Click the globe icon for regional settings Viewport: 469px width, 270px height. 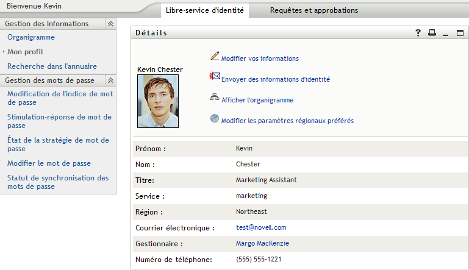[215, 118]
